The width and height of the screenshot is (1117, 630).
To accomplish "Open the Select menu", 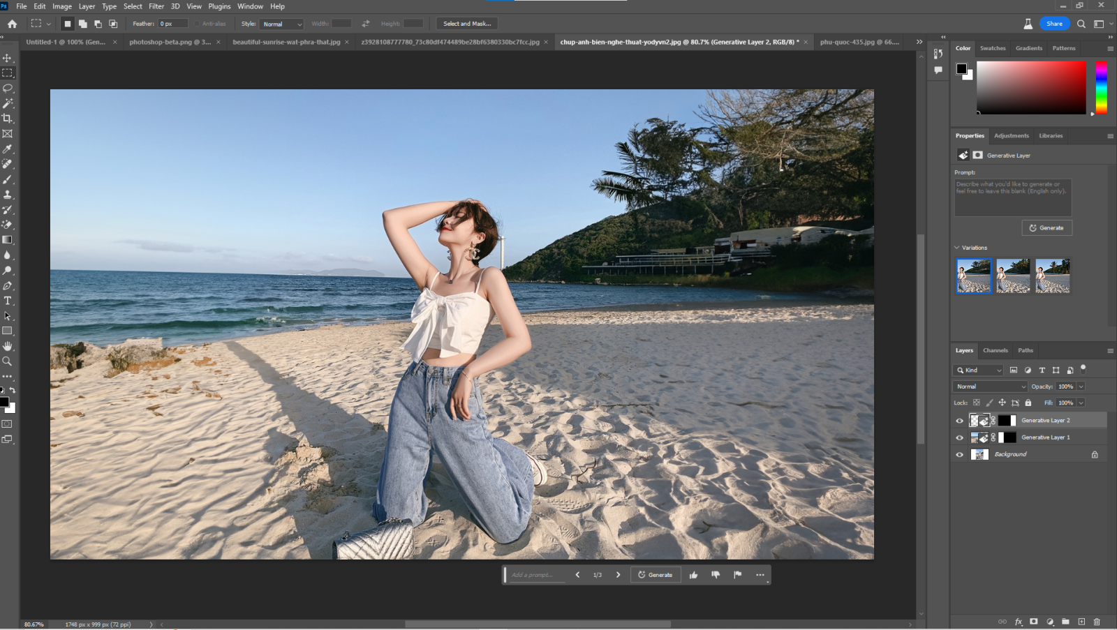I will (133, 6).
